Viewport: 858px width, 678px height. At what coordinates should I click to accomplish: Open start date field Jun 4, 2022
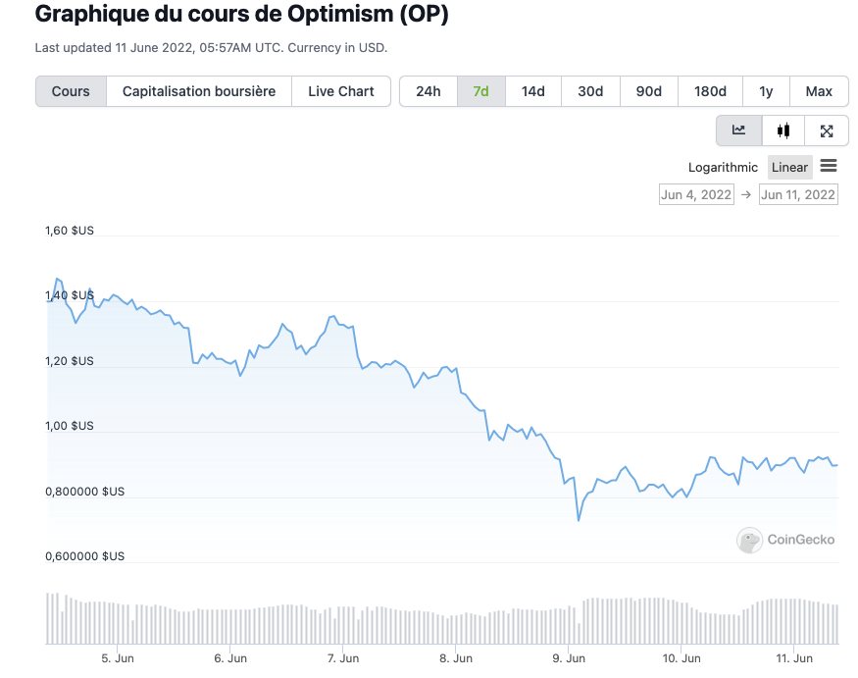(696, 194)
